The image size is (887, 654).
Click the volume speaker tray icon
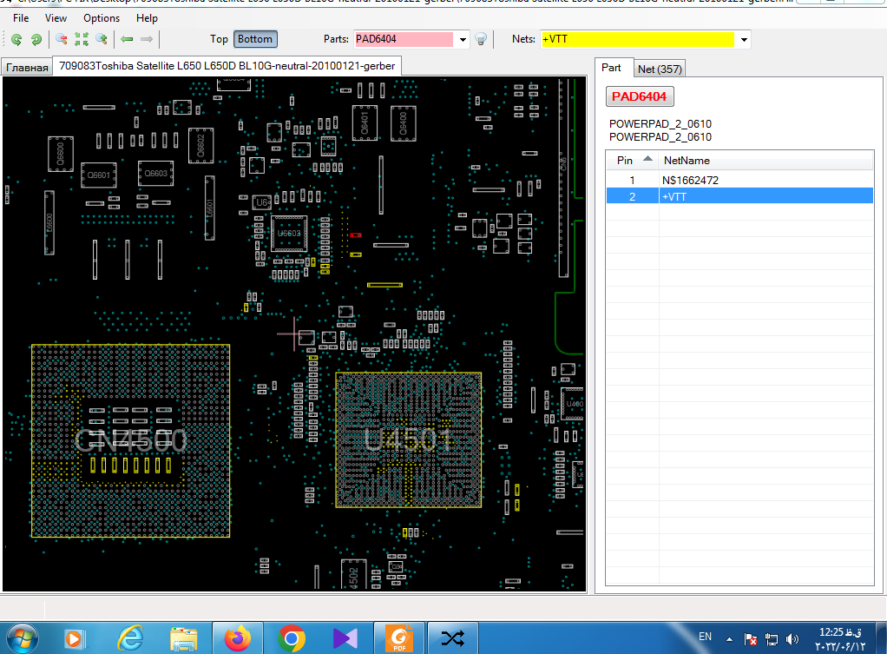pyautogui.click(x=792, y=639)
